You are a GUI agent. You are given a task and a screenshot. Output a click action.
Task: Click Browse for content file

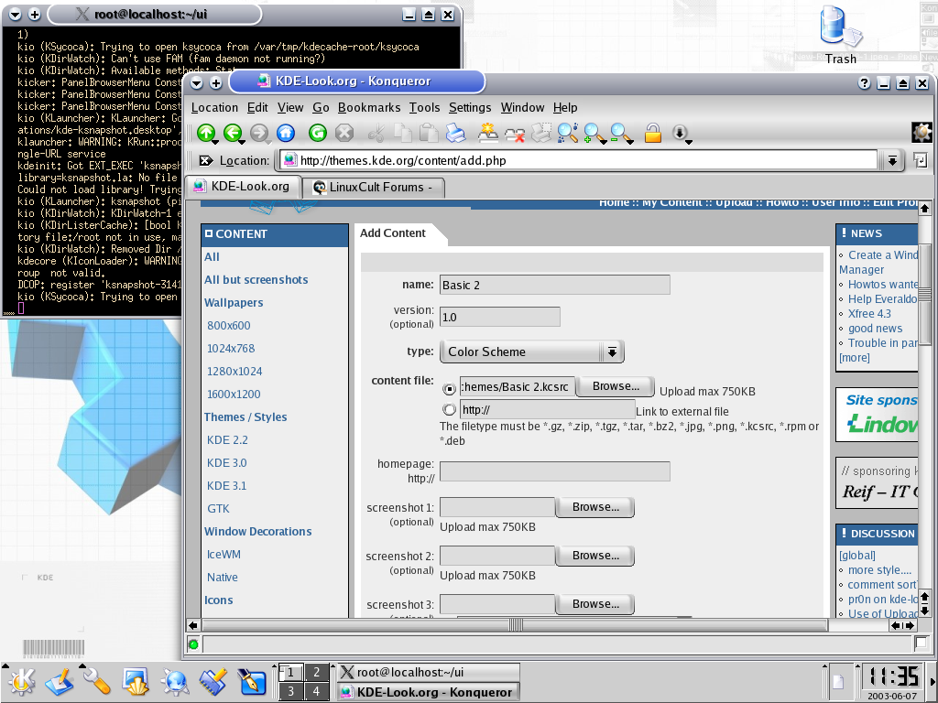point(616,387)
